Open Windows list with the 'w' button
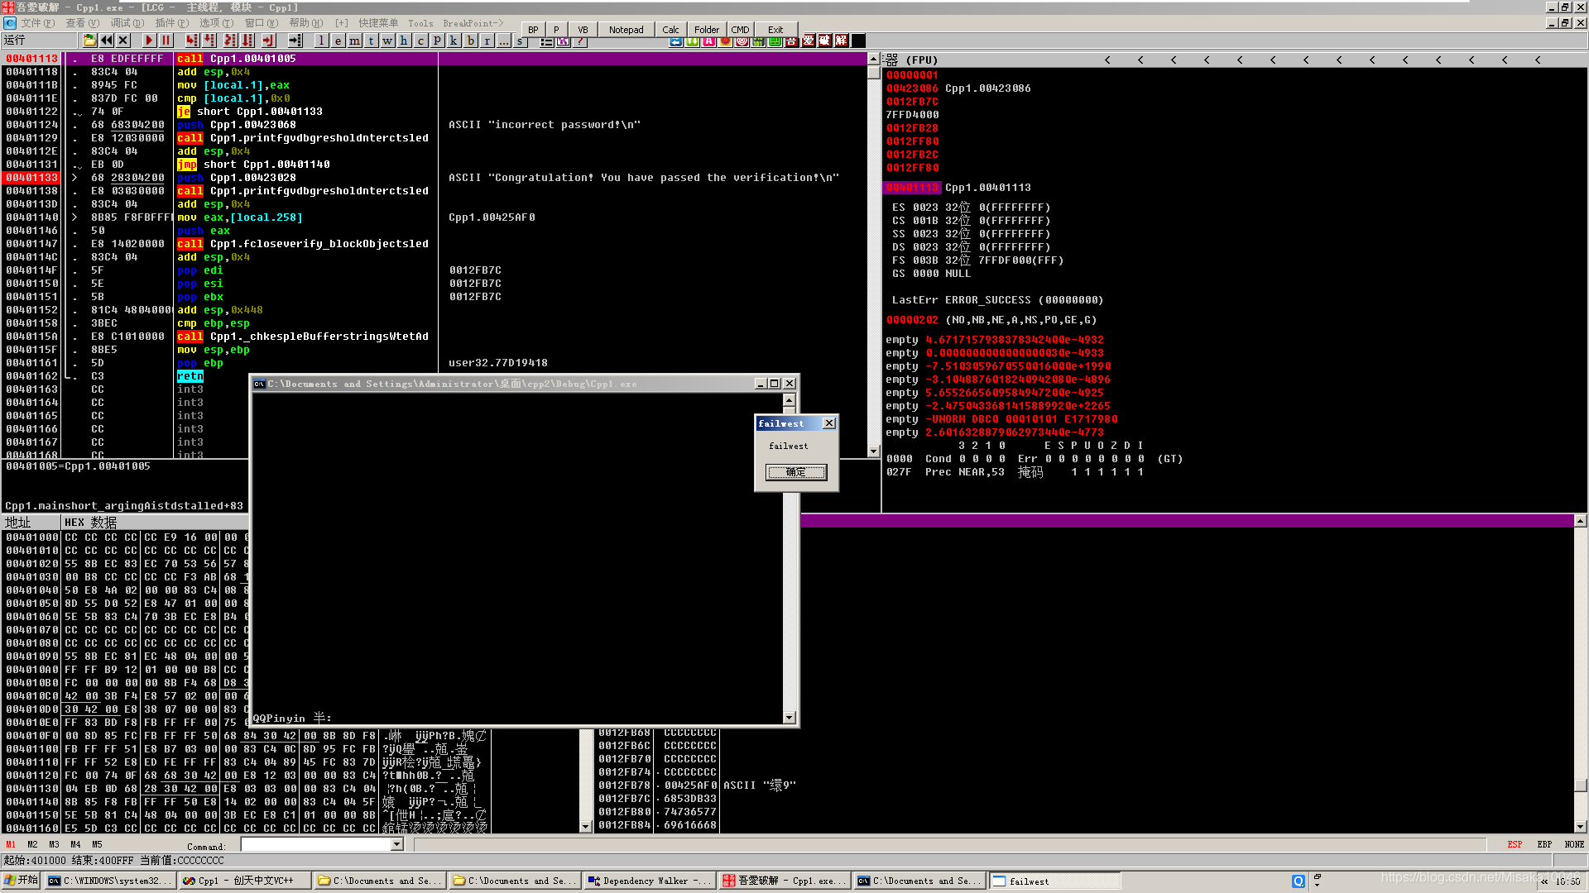This screenshot has width=1589, height=893. 387,41
